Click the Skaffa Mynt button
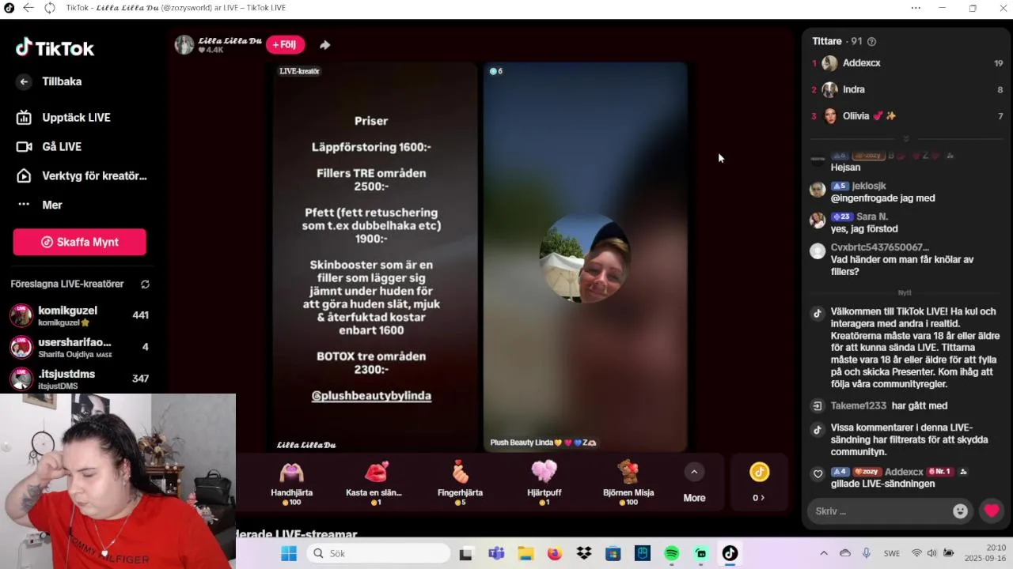Viewport: 1013px width, 569px height. click(x=79, y=242)
